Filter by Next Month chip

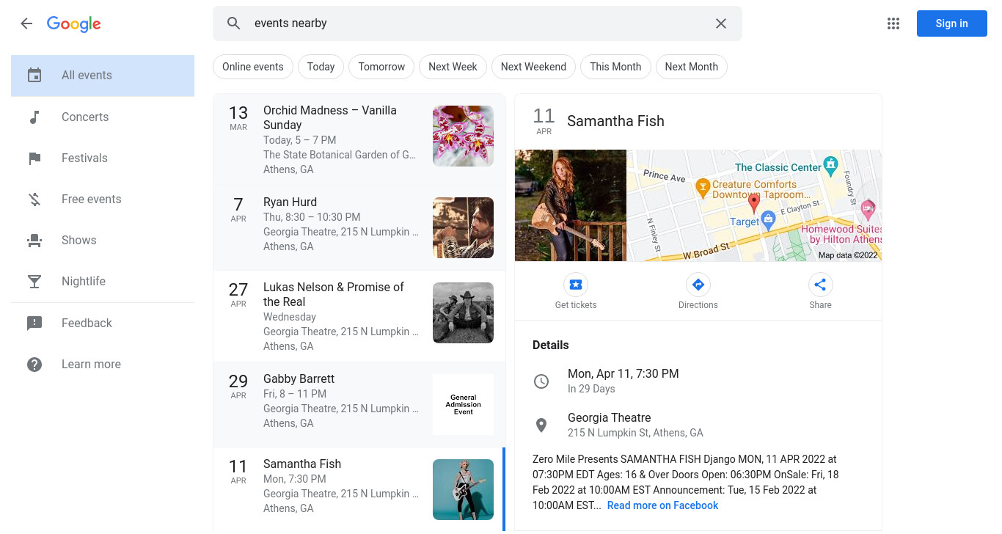point(691,67)
